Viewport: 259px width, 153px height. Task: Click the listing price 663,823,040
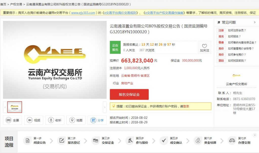point(137,61)
